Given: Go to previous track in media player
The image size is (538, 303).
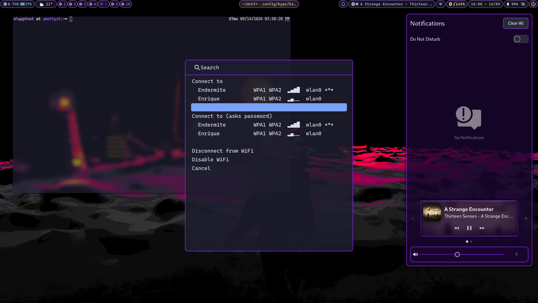Looking at the screenshot, I should click(456, 228).
